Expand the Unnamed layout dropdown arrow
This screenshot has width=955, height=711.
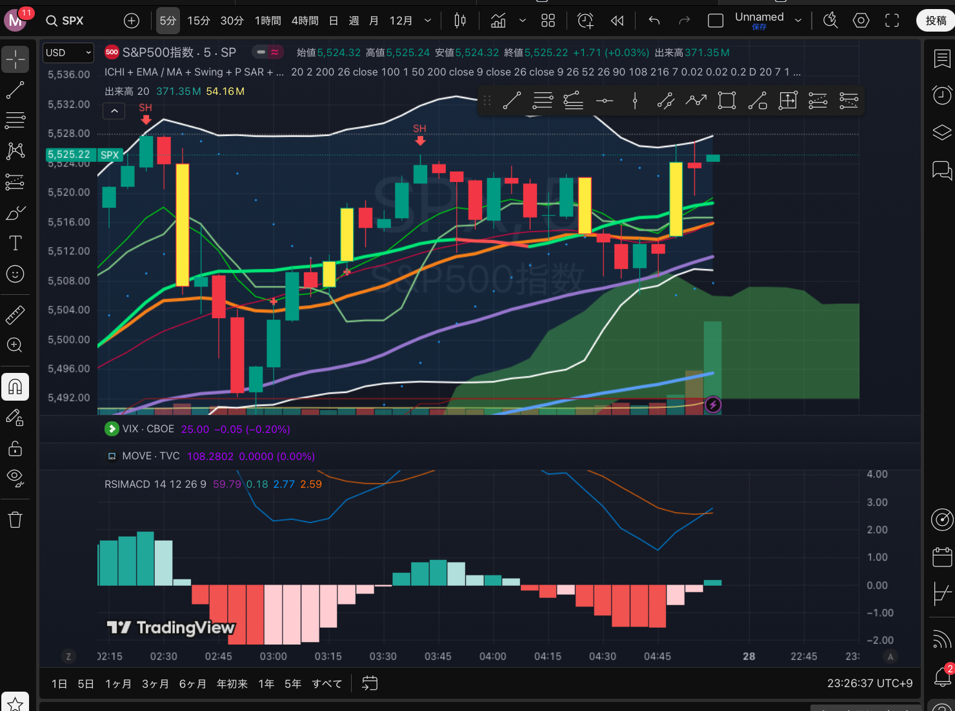798,21
